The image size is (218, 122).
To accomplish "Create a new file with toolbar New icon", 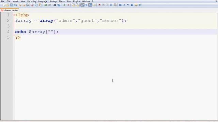I will (4, 5).
